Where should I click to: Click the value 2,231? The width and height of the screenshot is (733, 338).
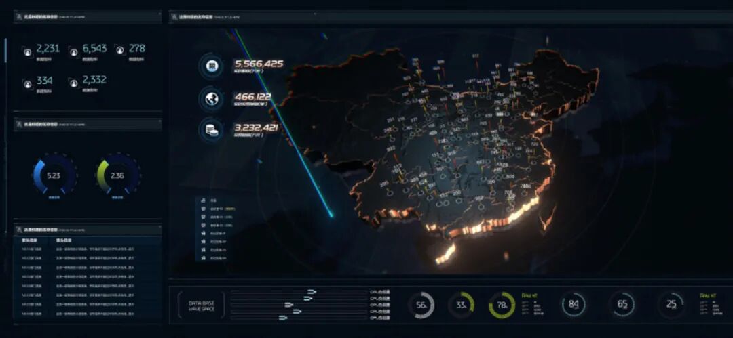(48, 49)
